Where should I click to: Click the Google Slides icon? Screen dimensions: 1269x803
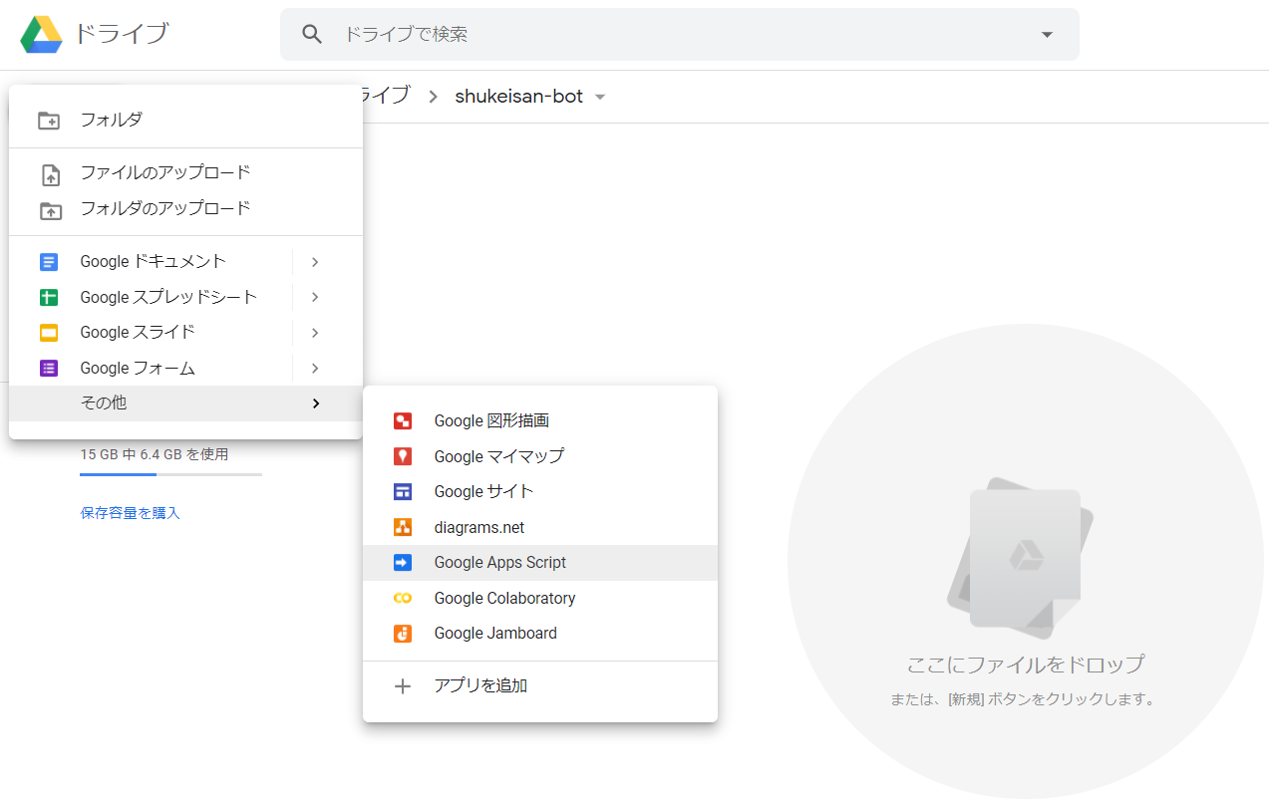tap(49, 333)
